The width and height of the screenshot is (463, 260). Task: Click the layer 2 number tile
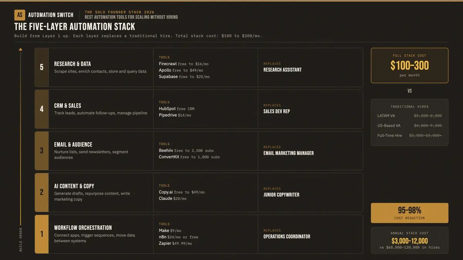pyautogui.click(x=42, y=192)
